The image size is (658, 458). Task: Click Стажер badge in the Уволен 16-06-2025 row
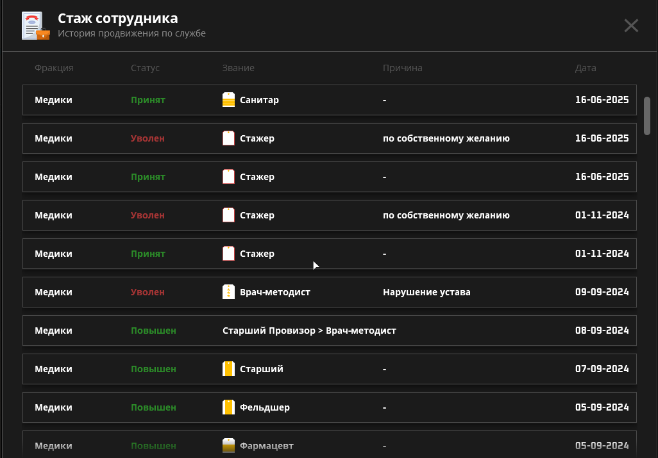(228, 138)
